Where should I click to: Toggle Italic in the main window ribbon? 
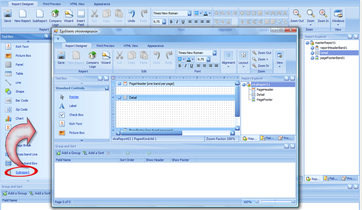(x=177, y=21)
